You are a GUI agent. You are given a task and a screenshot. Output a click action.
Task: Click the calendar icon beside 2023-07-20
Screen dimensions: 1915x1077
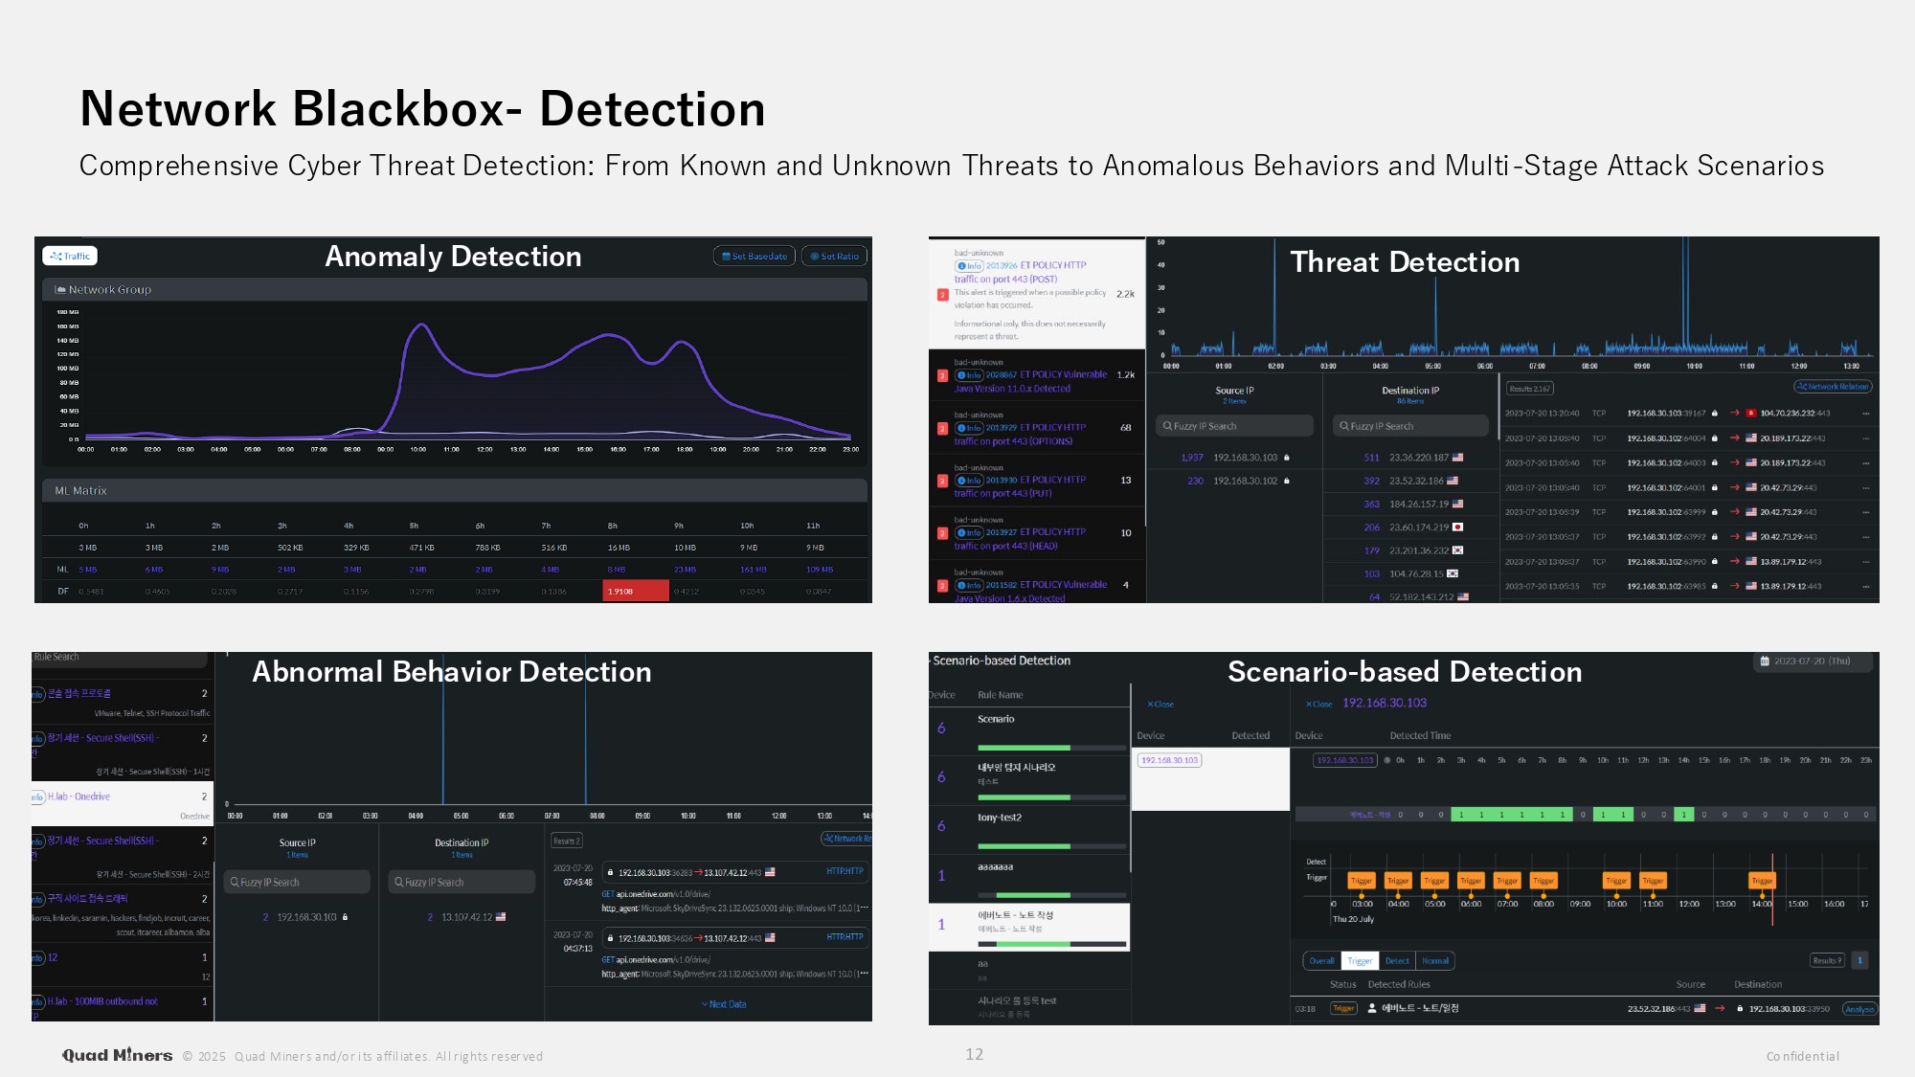1765,662
